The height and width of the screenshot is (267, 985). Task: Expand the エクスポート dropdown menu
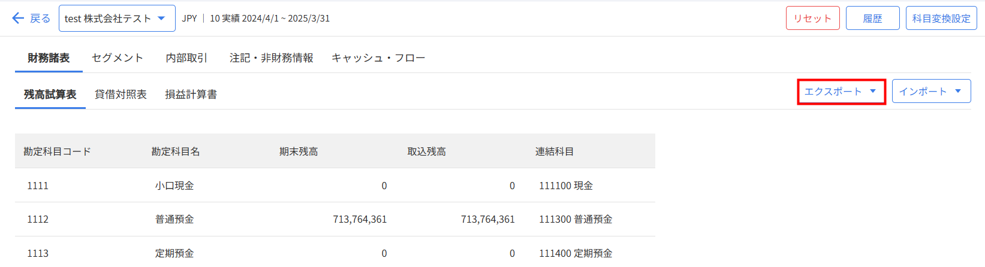[841, 92]
